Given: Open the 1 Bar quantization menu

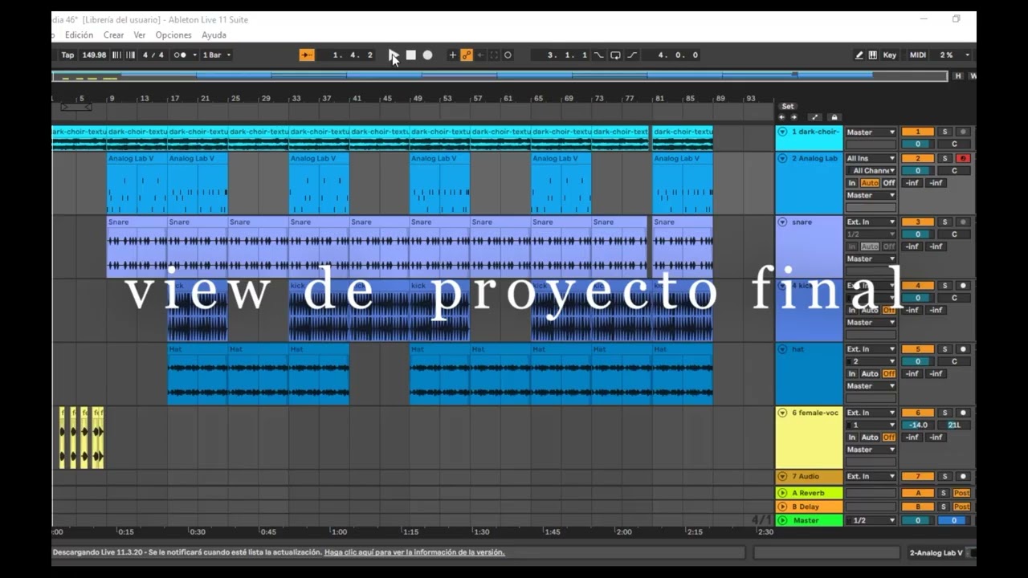Looking at the screenshot, I should 215,55.
